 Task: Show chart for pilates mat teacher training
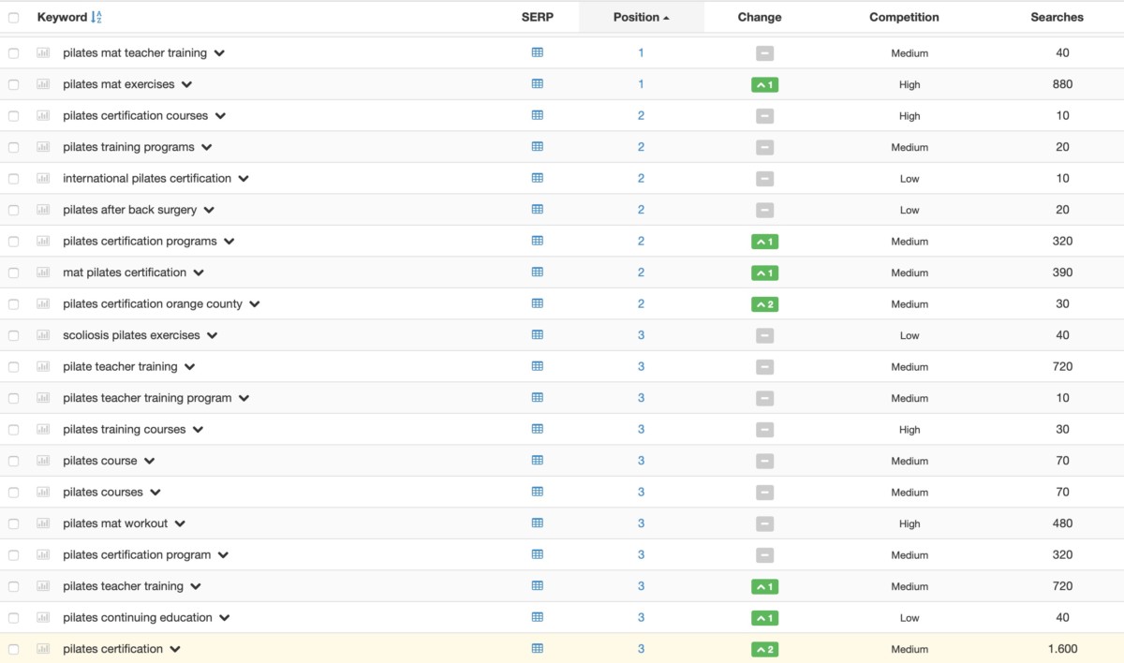tap(43, 52)
